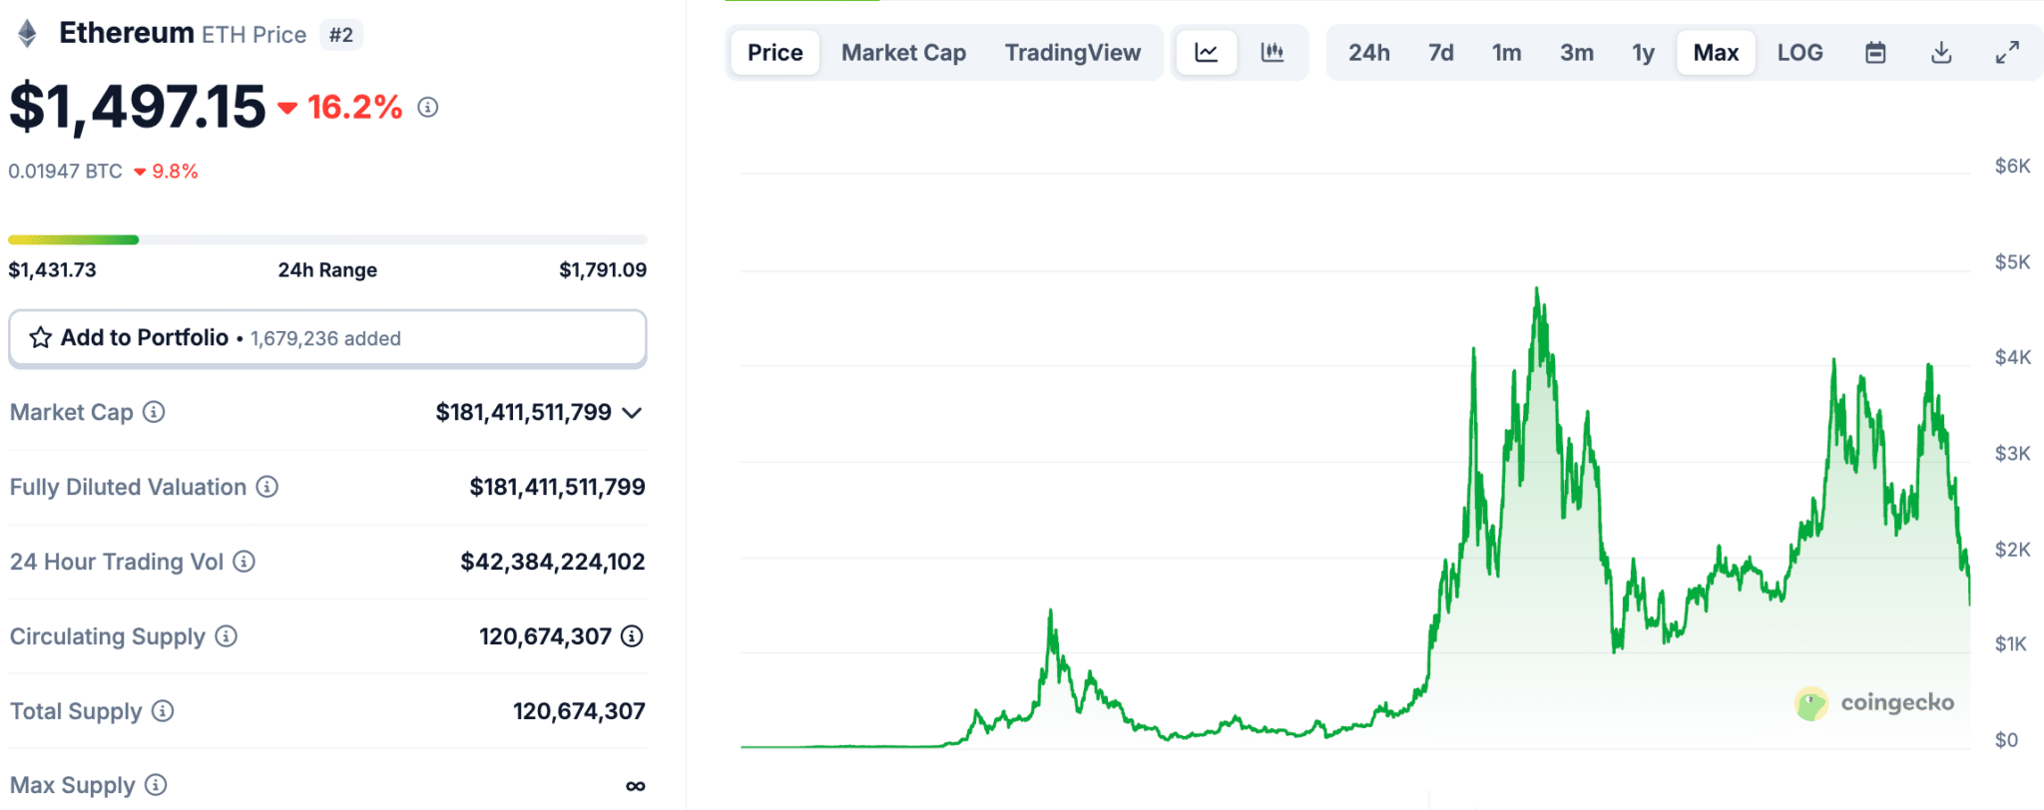Open the TradingView chart tab

1073,53
